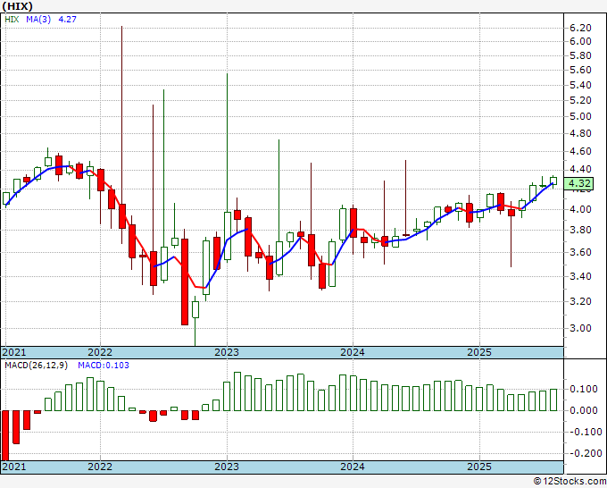Click the MA(3) indicator label
This screenshot has width=607, height=488.
tap(38, 19)
